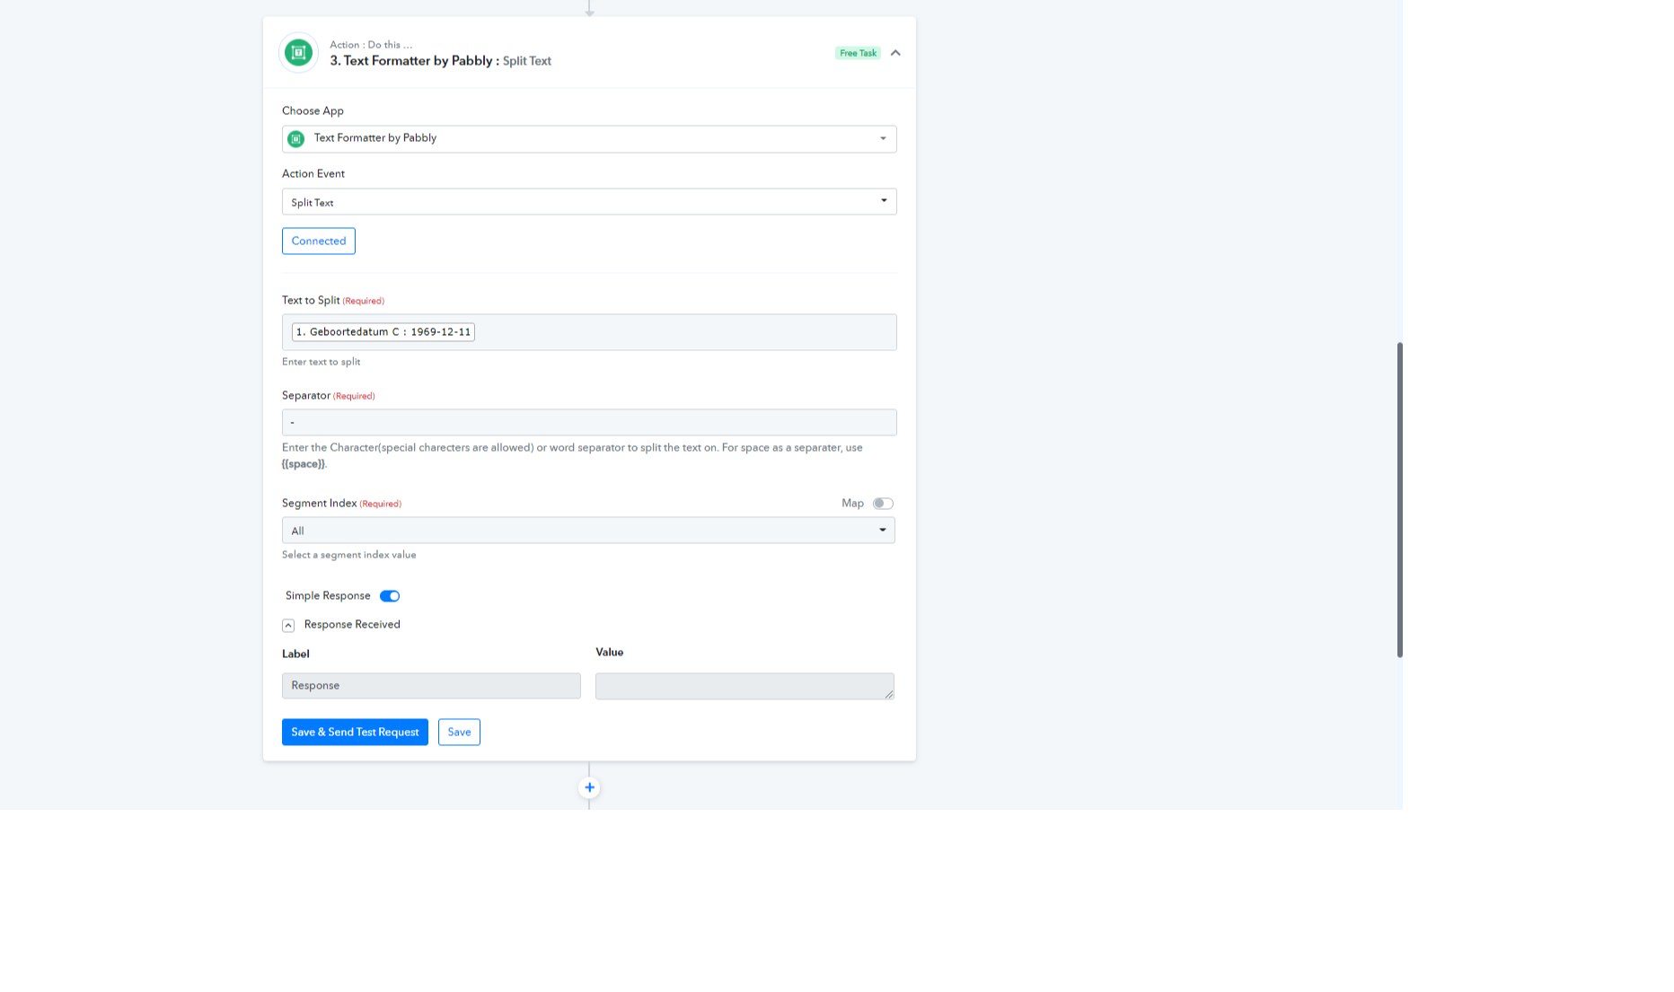This screenshot has height=992, width=1674.
Task: Turn off the Simple Response toggle
Action: coord(390,596)
